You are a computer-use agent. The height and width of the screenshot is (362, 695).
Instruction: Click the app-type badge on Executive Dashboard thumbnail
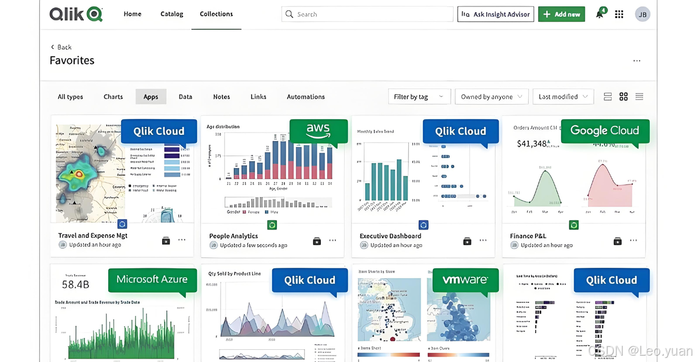pyautogui.click(x=423, y=224)
